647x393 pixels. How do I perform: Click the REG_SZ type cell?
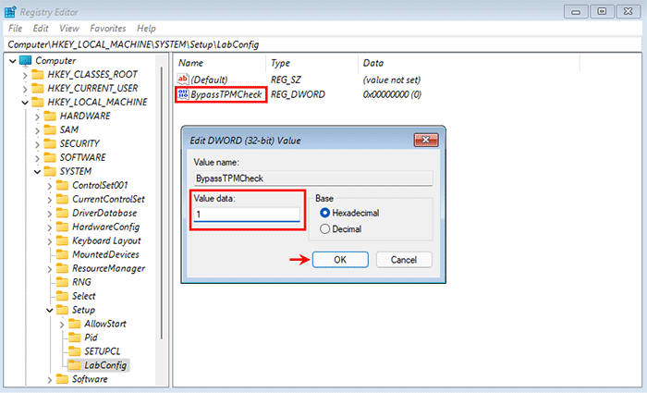click(286, 80)
